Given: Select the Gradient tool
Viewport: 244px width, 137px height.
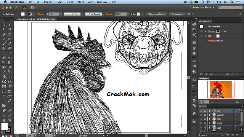Looking at the screenshot, I should pos(10,67).
